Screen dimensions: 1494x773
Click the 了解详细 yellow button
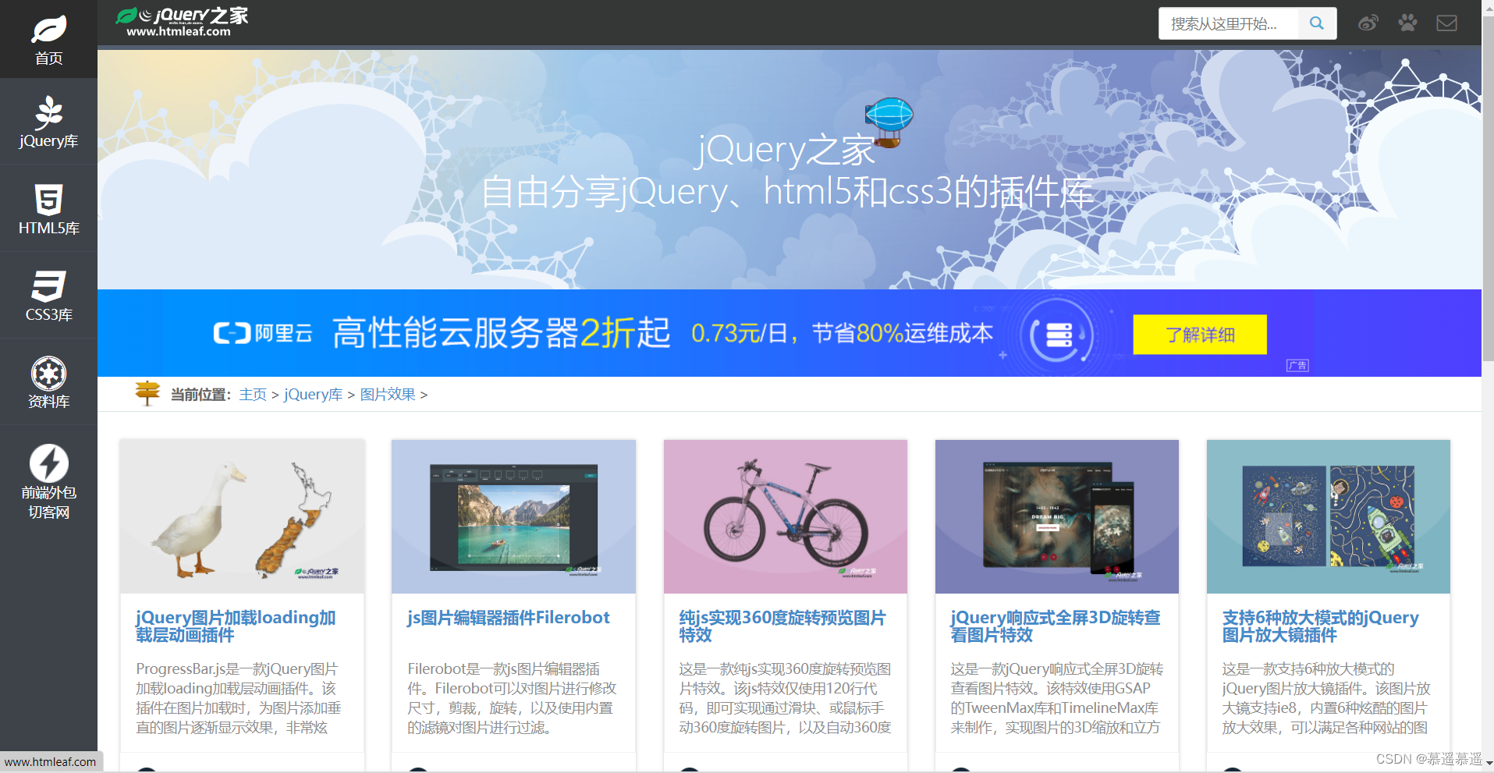(x=1199, y=335)
